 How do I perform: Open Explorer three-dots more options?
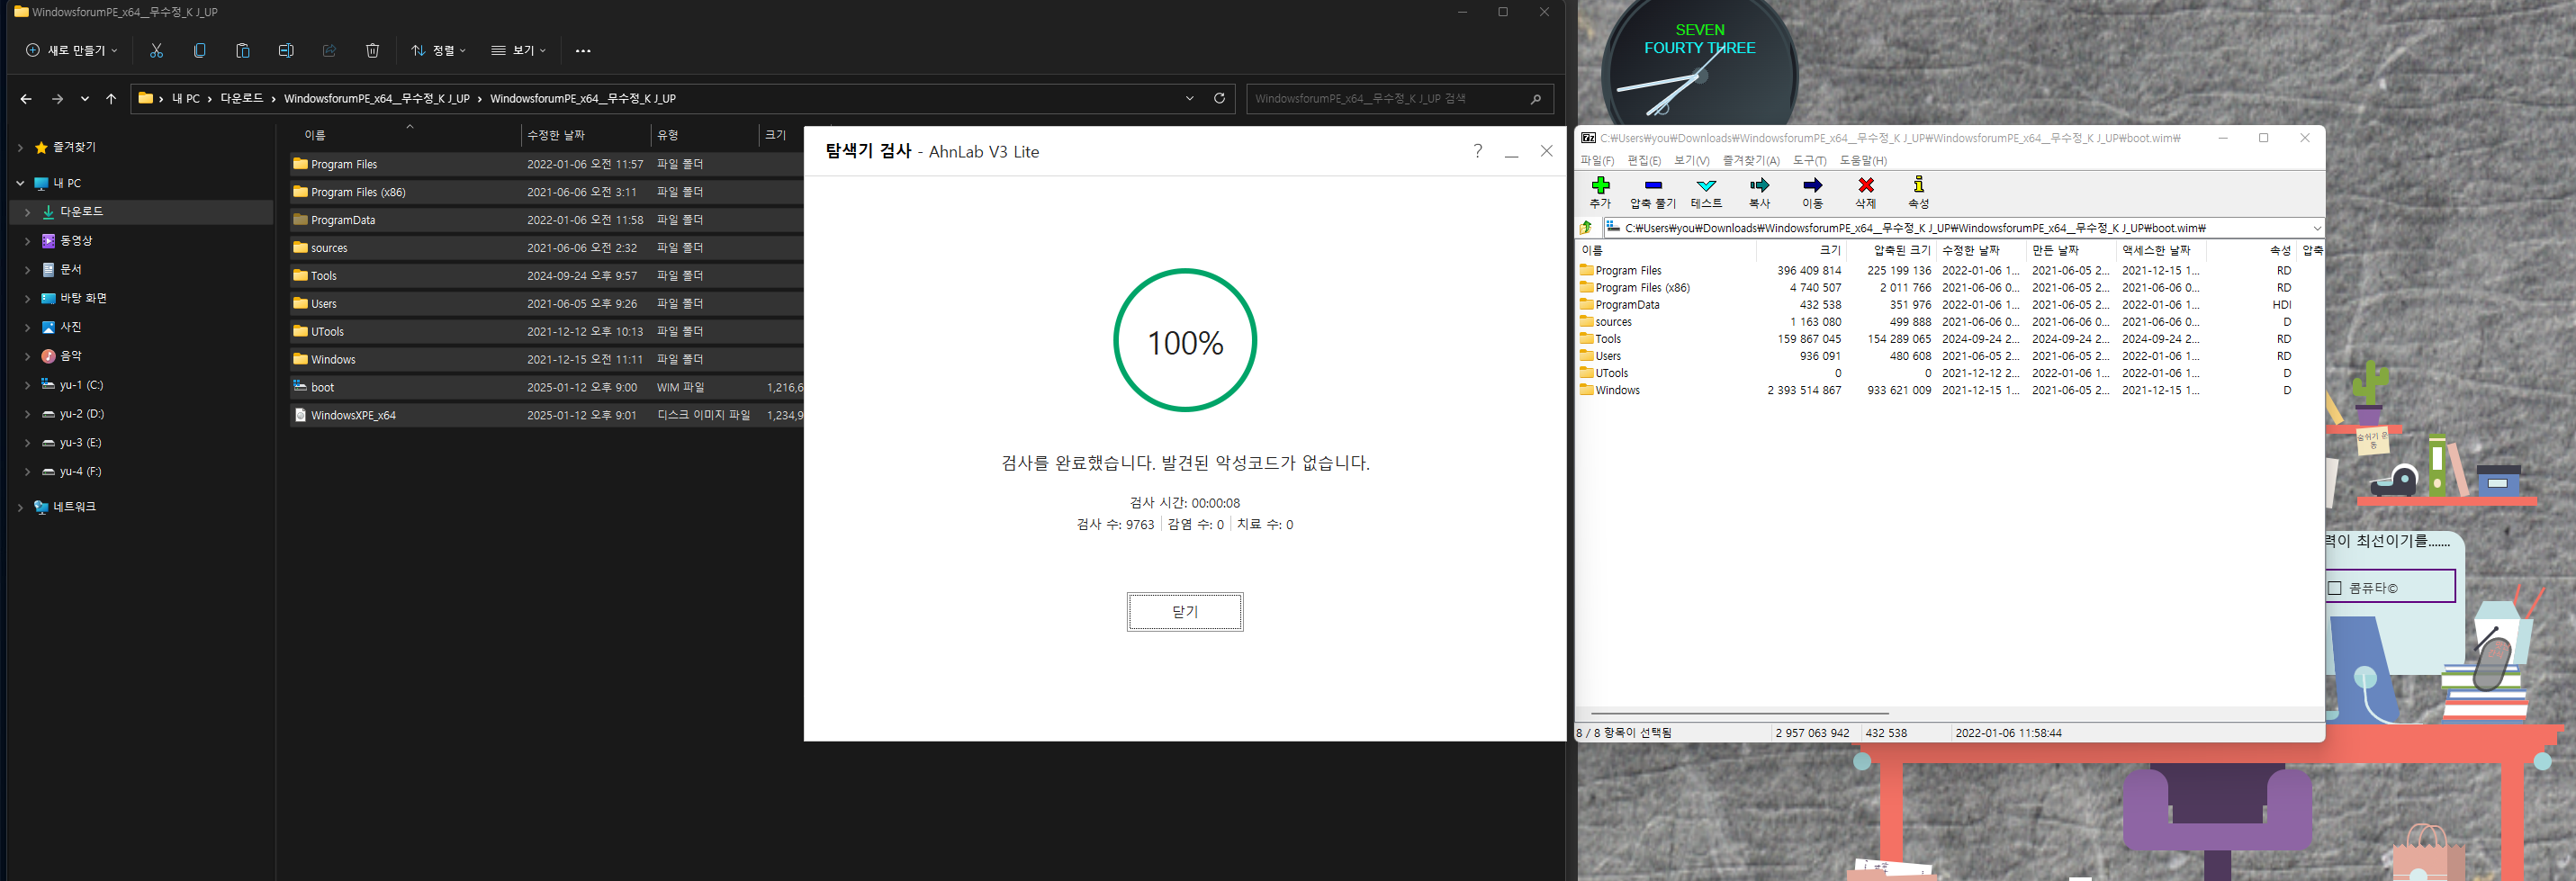point(583,51)
